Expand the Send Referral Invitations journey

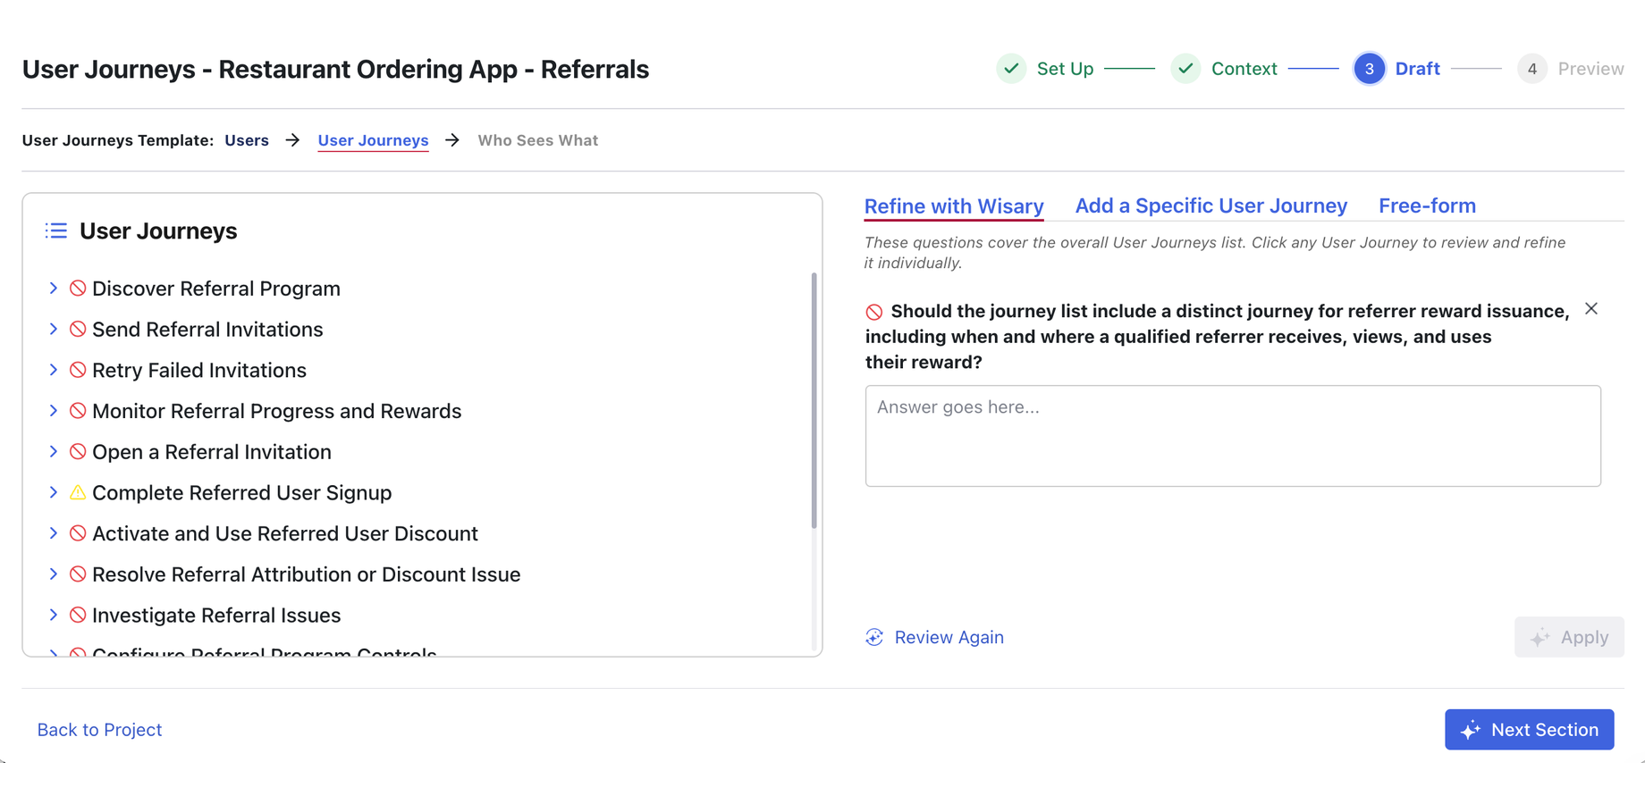point(54,330)
